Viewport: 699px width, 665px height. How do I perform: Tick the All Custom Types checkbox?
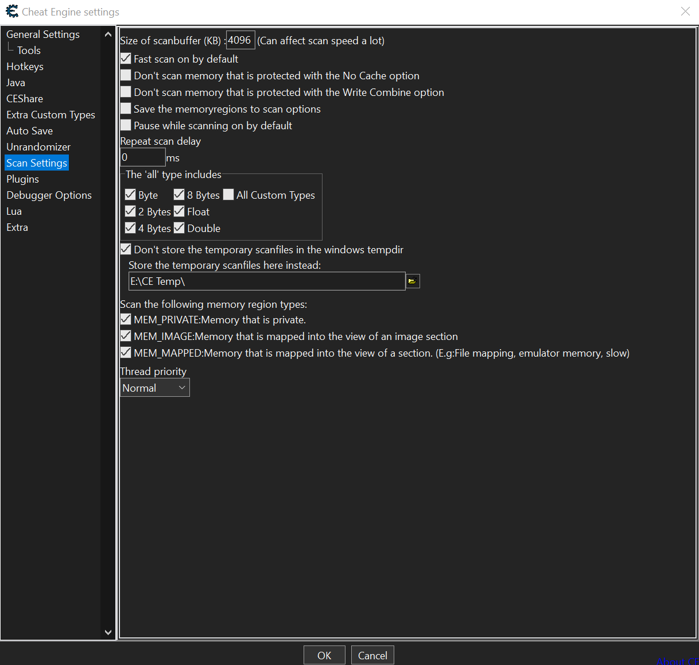pyautogui.click(x=229, y=195)
